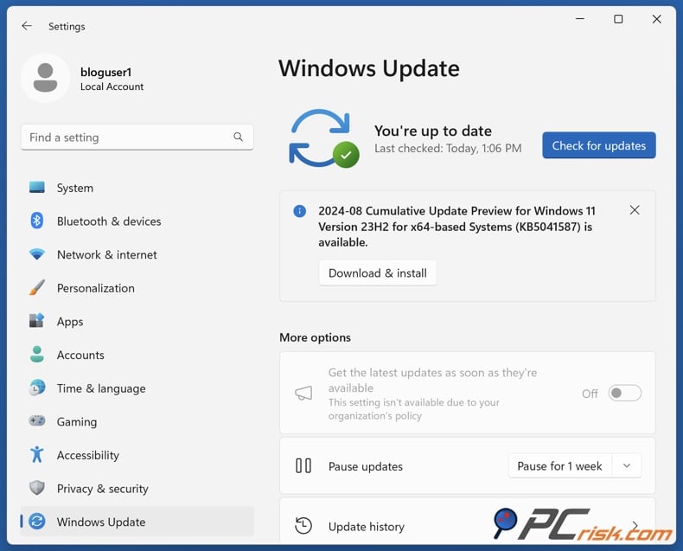Click the Windows Update page heading

tap(369, 68)
